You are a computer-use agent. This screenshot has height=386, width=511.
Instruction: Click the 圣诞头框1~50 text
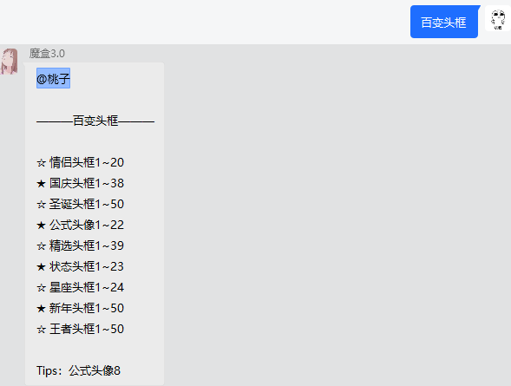pos(87,204)
